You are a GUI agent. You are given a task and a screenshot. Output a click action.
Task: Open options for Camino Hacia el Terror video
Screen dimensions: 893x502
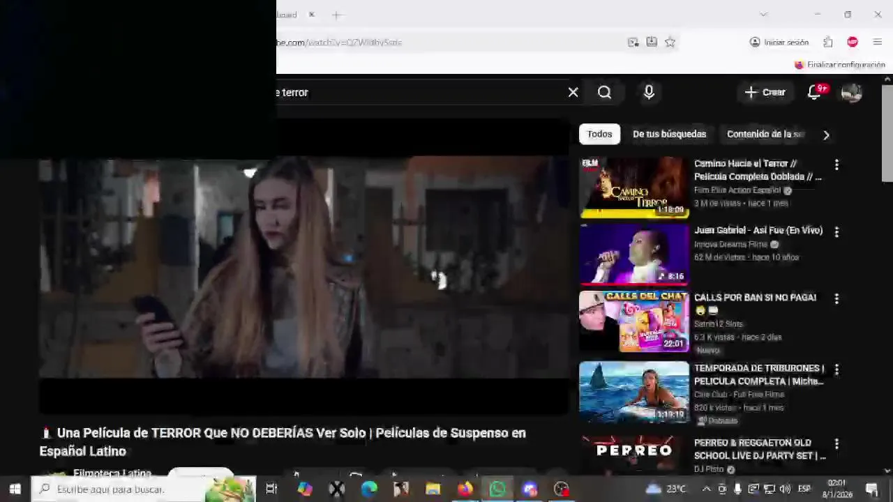tap(836, 165)
